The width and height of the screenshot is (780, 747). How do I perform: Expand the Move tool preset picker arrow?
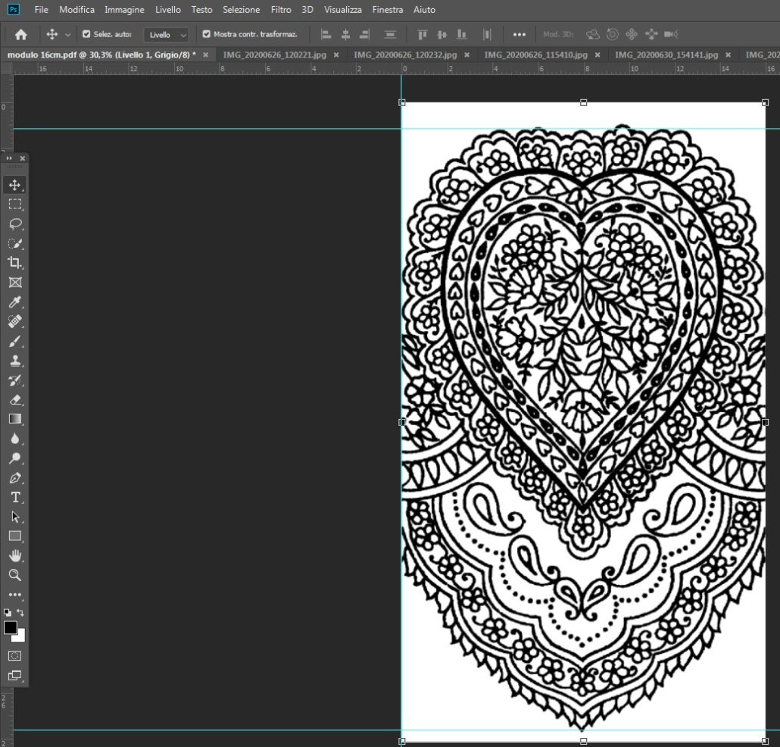click(68, 35)
